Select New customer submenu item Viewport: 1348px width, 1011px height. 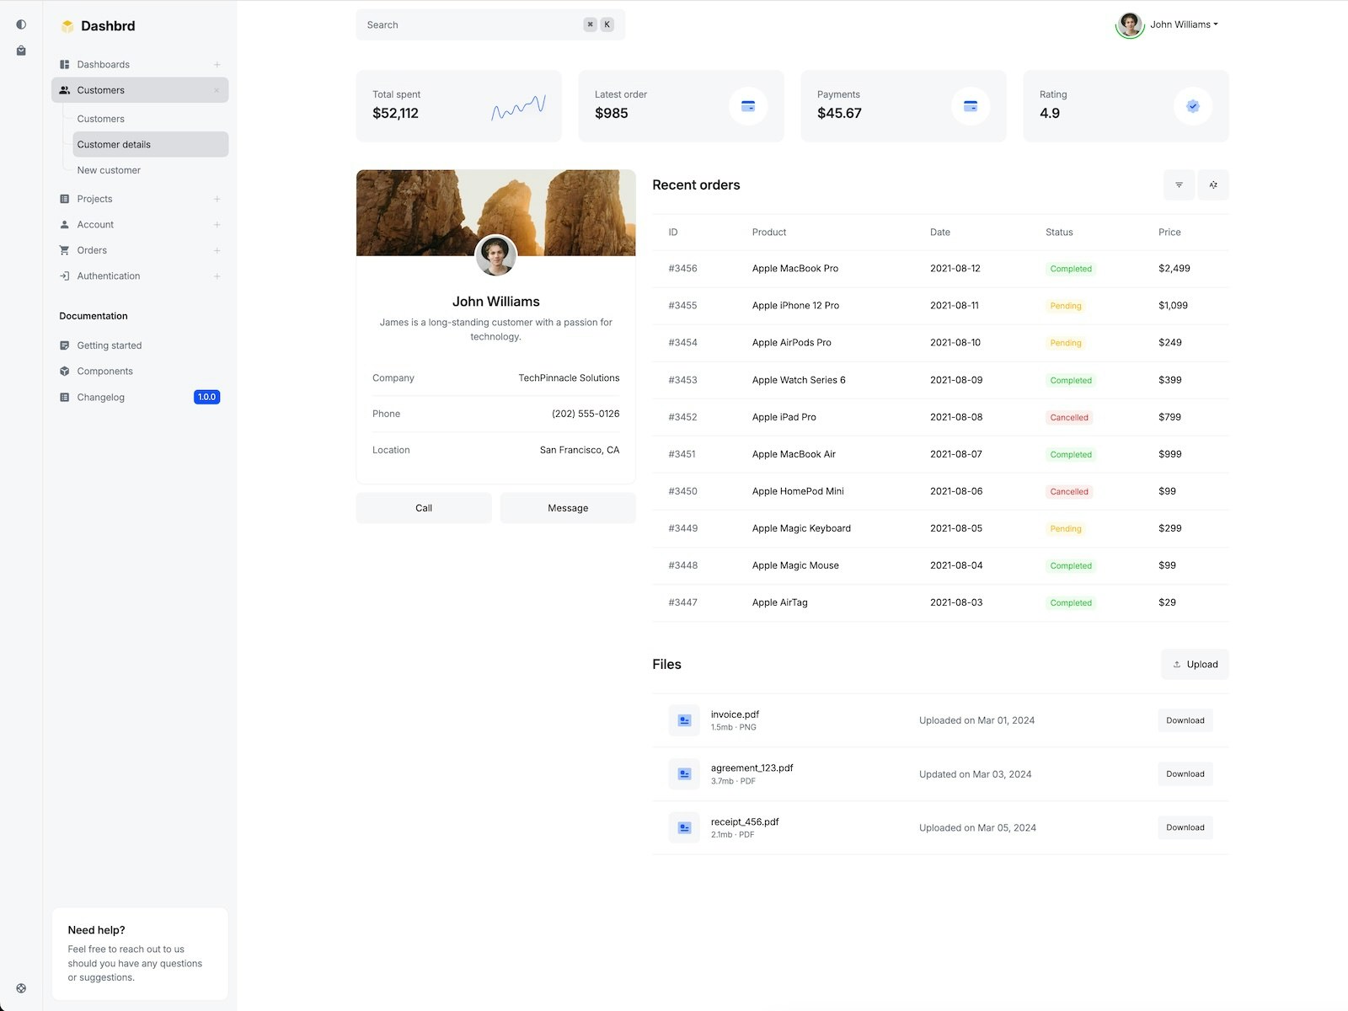pos(150,170)
